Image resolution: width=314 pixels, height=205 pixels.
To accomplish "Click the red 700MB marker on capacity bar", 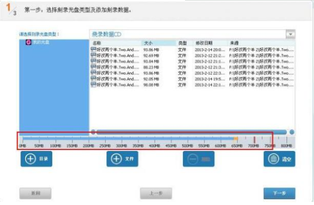I will click(x=254, y=139).
